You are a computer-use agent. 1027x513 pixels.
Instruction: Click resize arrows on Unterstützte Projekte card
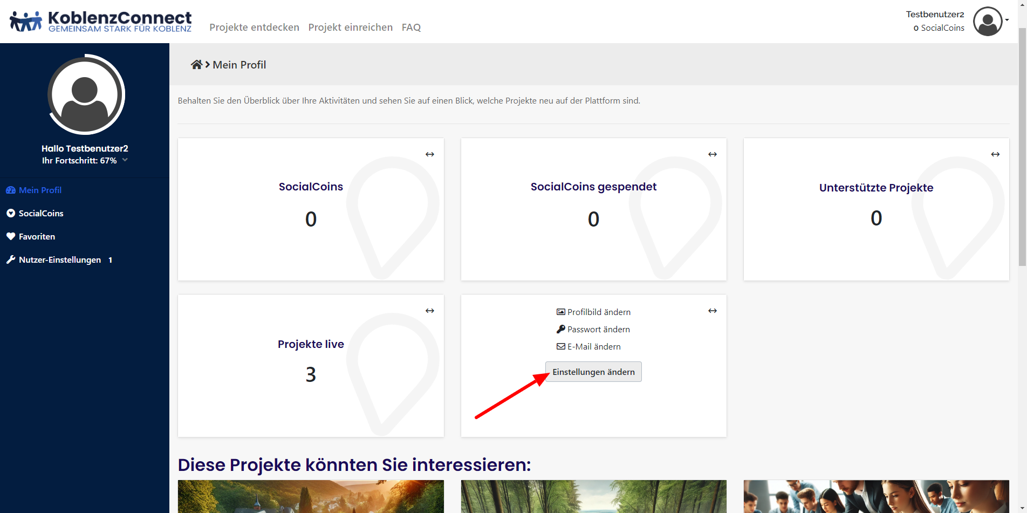click(x=995, y=154)
